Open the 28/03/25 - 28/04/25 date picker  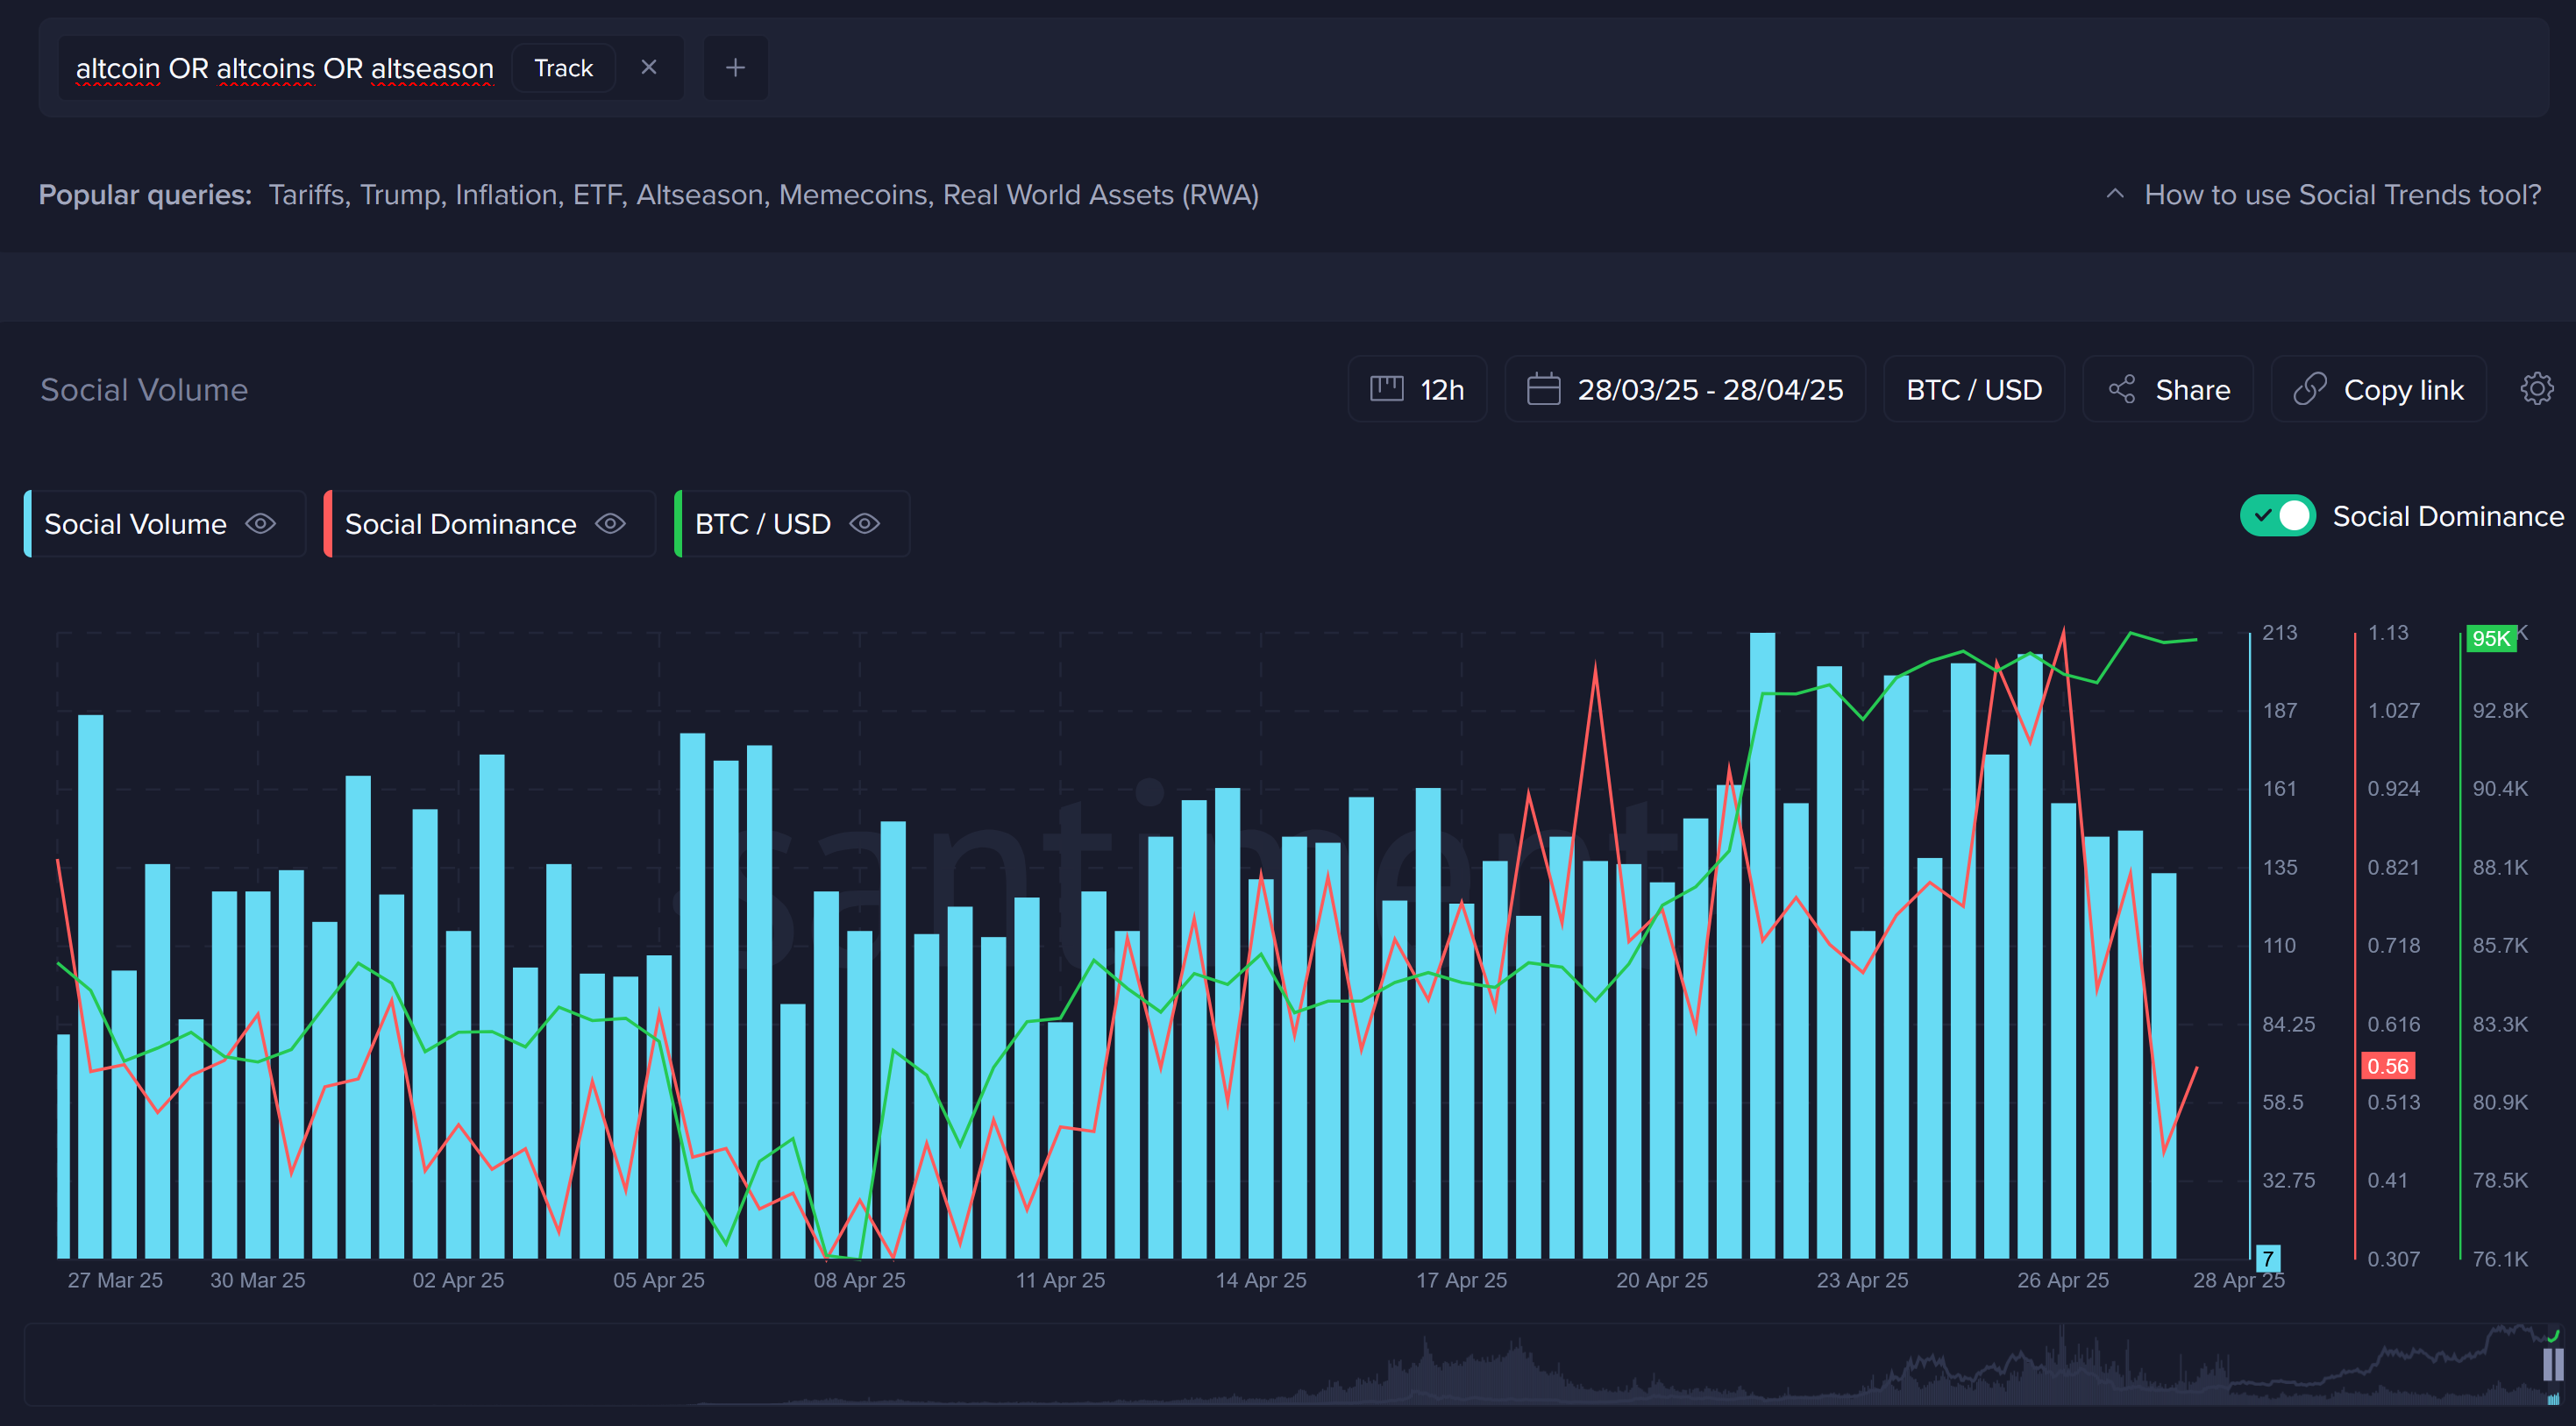1709,389
